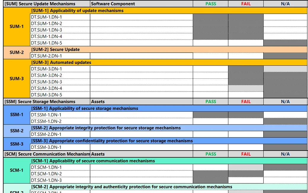
Task: Click the Assets header in the SSM row
Action: (x=142, y=102)
